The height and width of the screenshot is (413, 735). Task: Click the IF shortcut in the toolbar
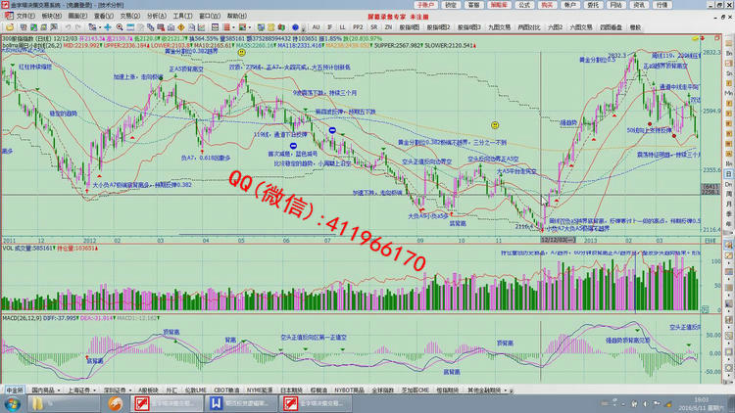coord(329,27)
